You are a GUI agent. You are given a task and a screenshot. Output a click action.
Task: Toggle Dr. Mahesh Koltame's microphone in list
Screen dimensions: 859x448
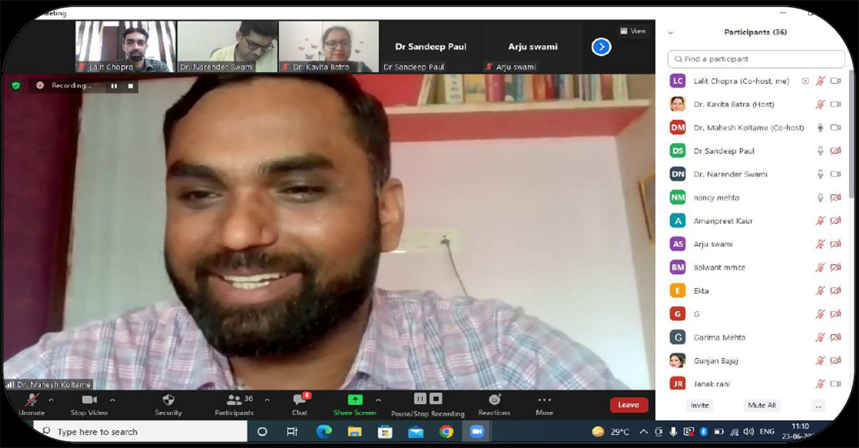click(820, 127)
